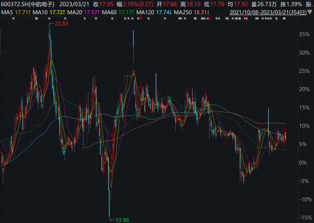Select the MA5 moving average indicator
Image resolution: width=314 pixels, height=223 pixels.
click(x=16, y=12)
